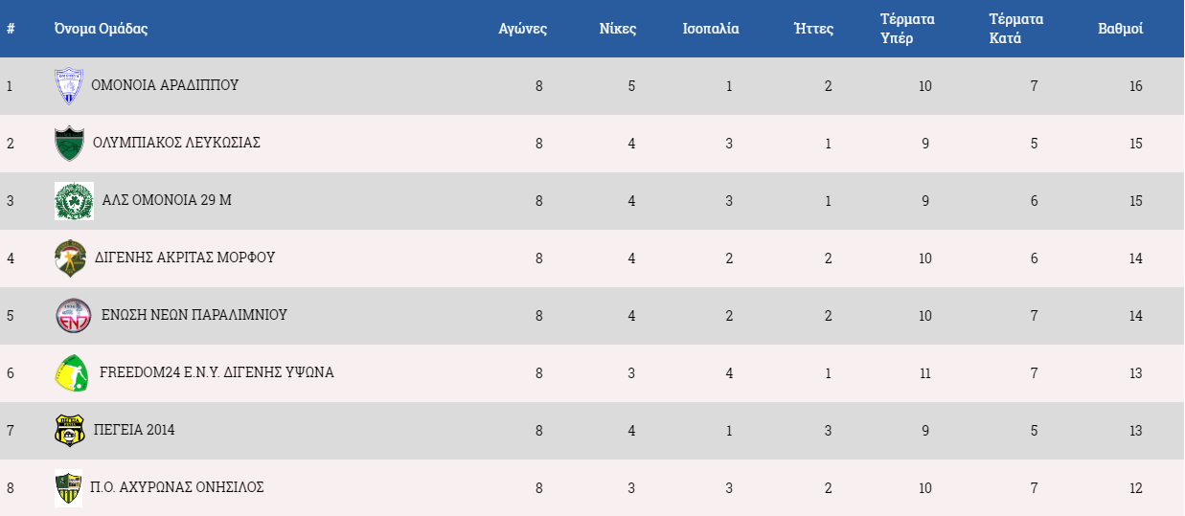Click the Π.Ο. ΑΧΥΡΩΝΑΣ ΟΝΗΣΙΛΟΣ team crest
Screen dimensions: 1185x516
(x=68, y=488)
